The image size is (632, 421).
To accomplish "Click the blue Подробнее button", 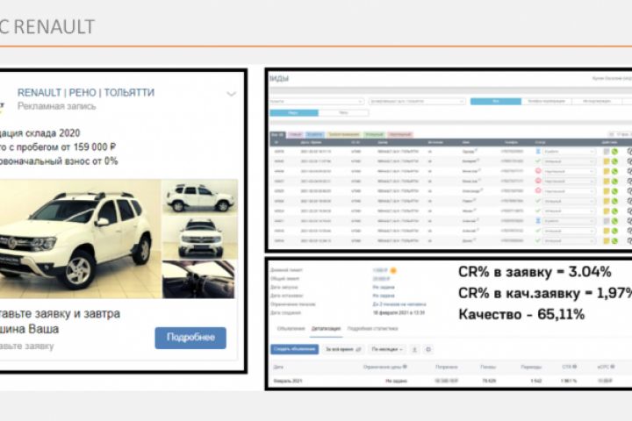I will [190, 338].
